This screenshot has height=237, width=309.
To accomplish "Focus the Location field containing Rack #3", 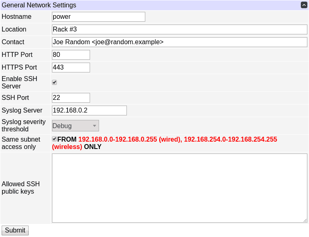I will click(179, 29).
